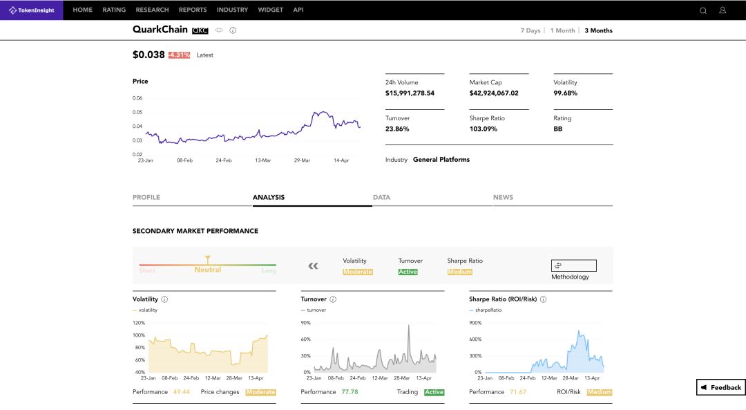746x410 pixels.
Task: Click the 24h Volume value $15,991,278.54
Action: 410,93
